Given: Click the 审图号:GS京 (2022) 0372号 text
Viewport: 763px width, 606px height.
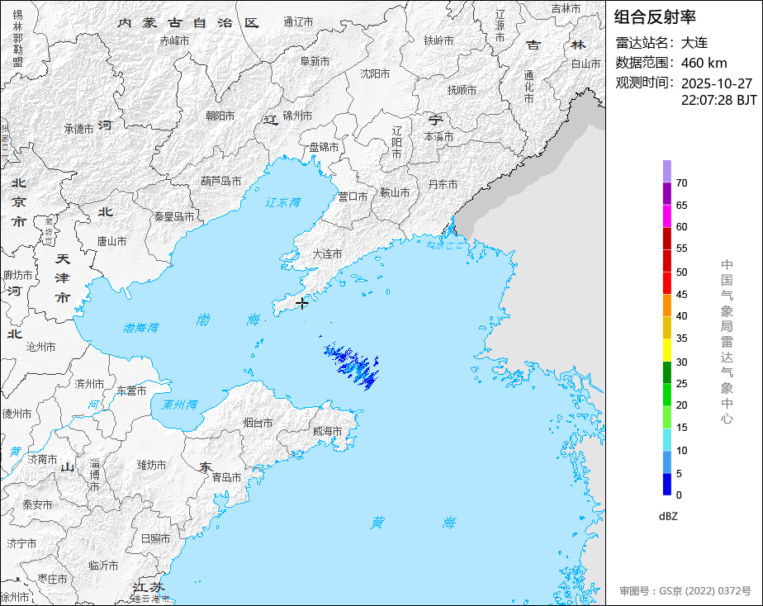Looking at the screenshot, I should click(685, 591).
